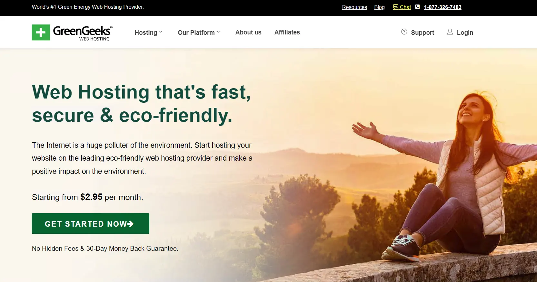Call the 1-877-326-7483 phone link
Screen dimensions: 537x282
(443, 7)
